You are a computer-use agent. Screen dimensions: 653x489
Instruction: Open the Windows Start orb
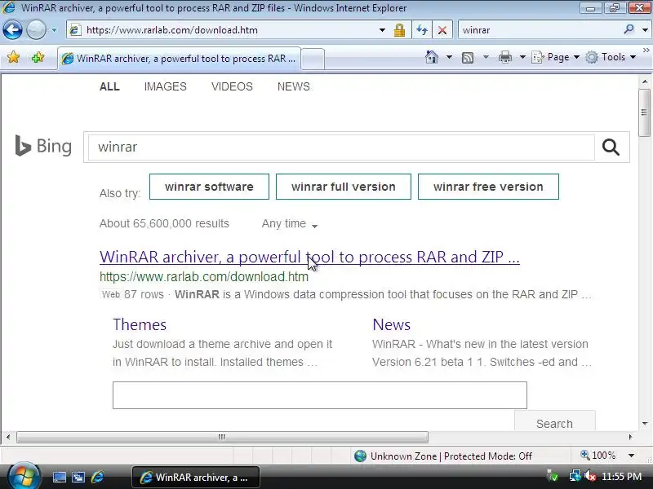(24, 477)
